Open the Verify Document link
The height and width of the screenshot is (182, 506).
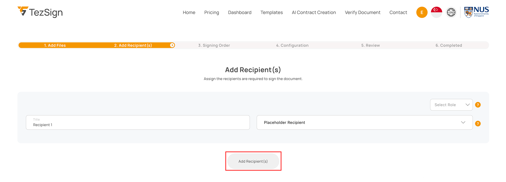coord(362,12)
